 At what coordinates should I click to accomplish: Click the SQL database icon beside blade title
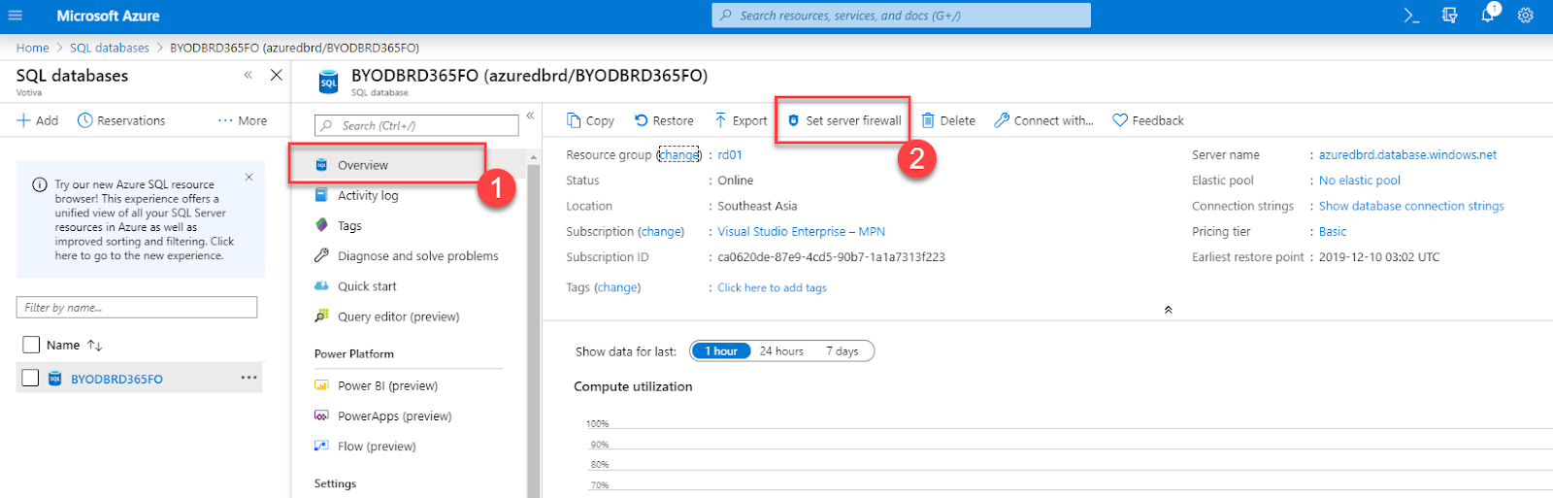(x=329, y=82)
